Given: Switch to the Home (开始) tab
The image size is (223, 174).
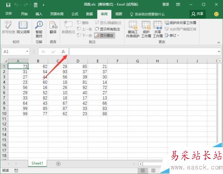Looking at the screenshot, I should coord(24,14).
